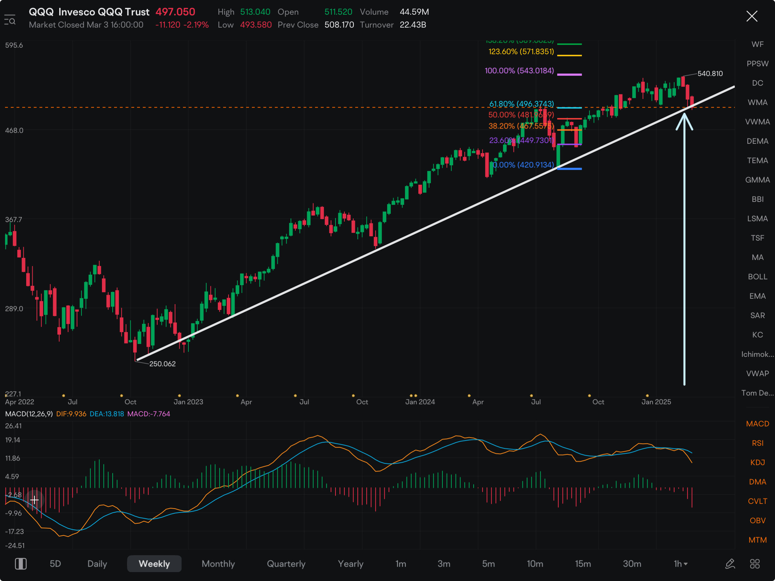The width and height of the screenshot is (775, 581).
Task: Enable the Tom DeMark indicator
Action: click(x=757, y=393)
